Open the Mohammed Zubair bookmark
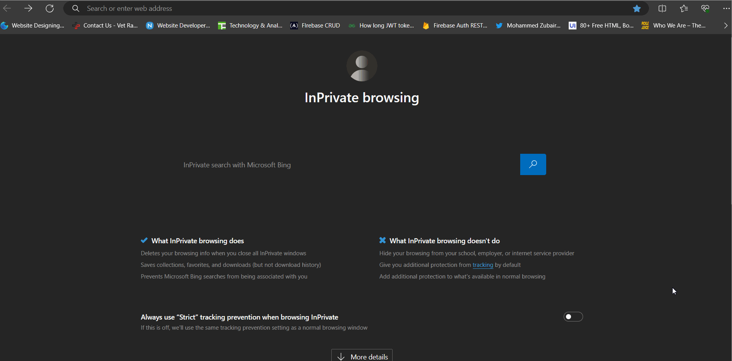This screenshot has height=361, width=732. click(528, 26)
